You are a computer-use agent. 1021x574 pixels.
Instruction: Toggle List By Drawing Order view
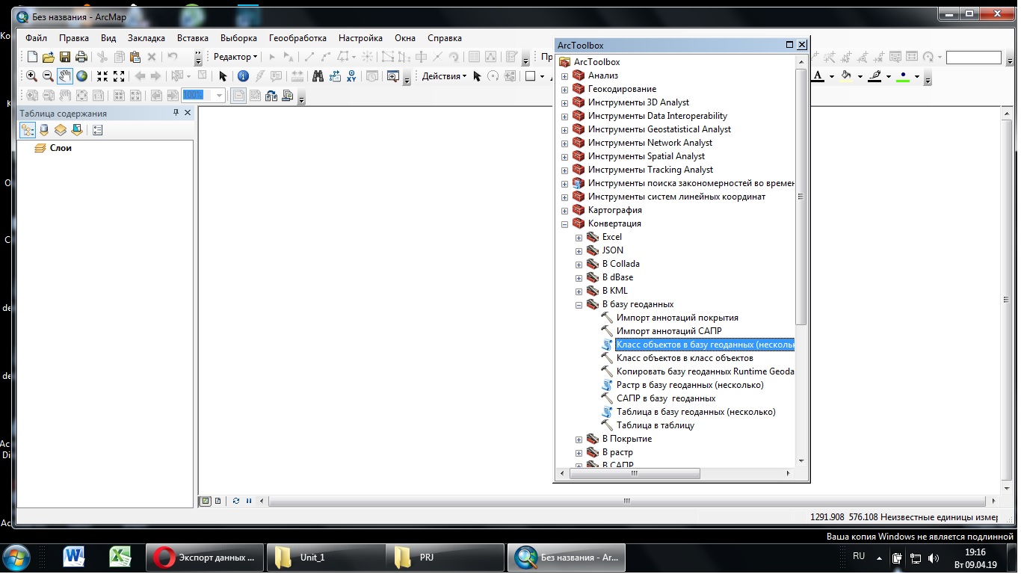(x=28, y=130)
